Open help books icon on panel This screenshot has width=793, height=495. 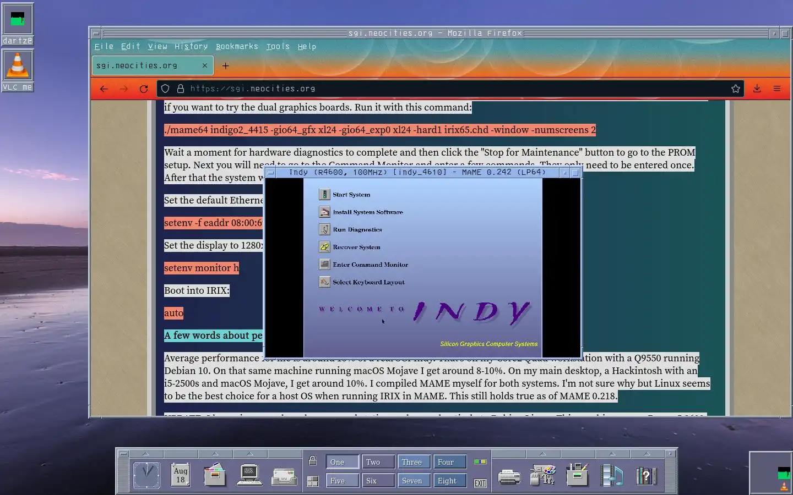646,475
